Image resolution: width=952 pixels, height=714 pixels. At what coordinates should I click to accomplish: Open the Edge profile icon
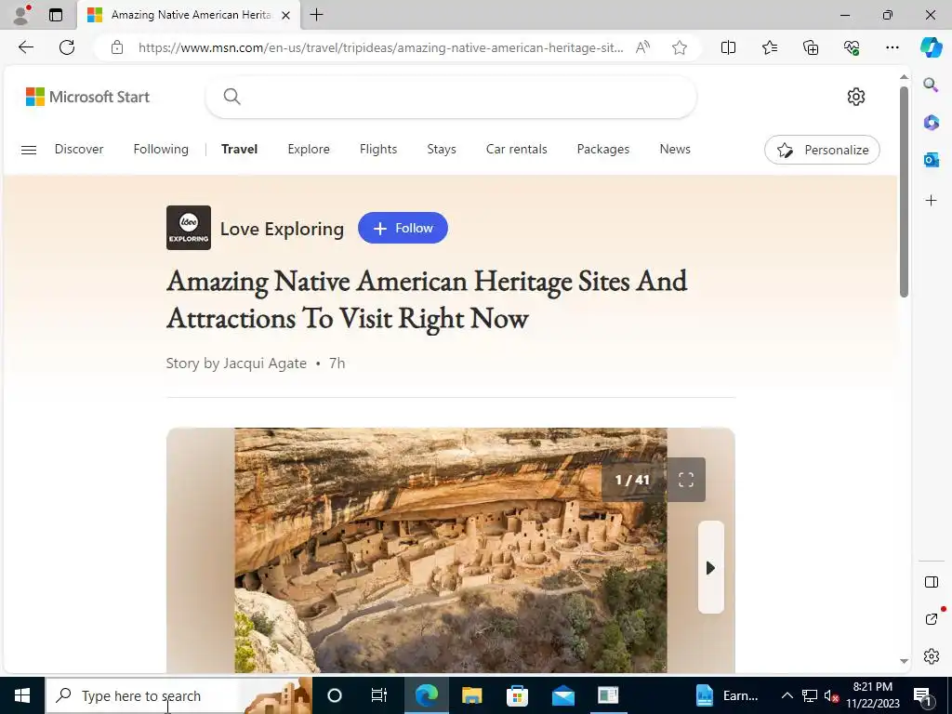22,15
